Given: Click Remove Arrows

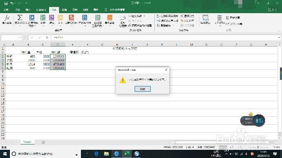Looking at the screenshot, I should (x=164, y=26).
